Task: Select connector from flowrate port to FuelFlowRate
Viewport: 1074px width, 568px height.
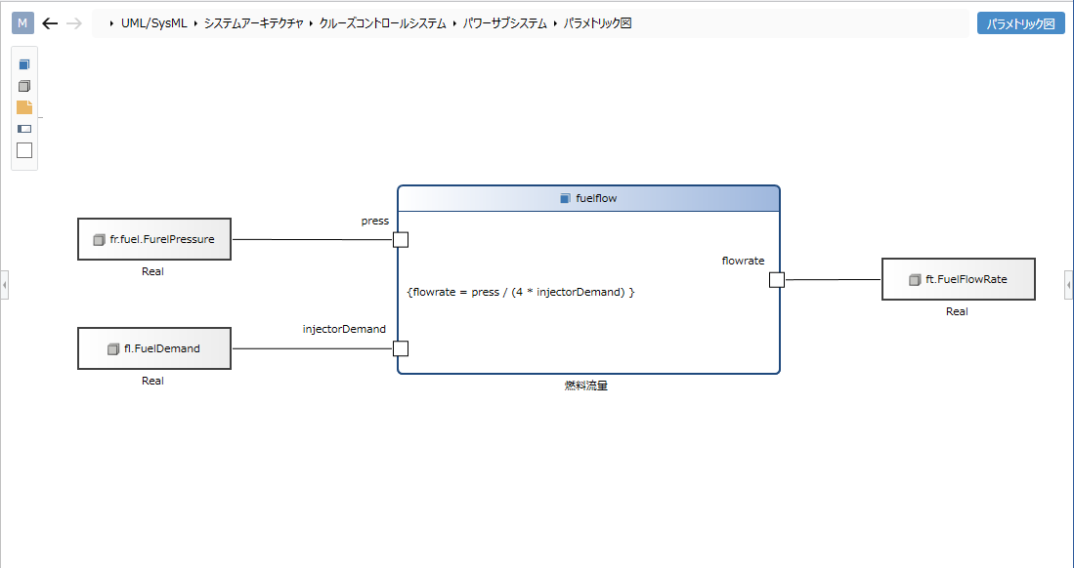Action: 833,280
